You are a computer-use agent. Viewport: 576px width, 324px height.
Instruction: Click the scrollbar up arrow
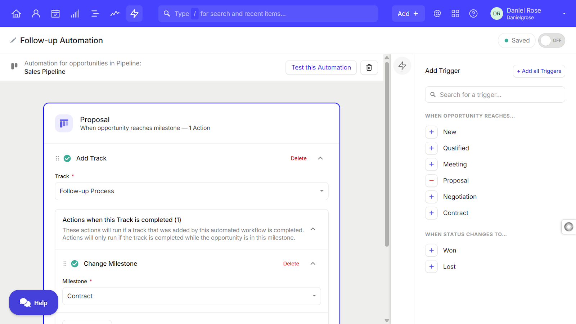[x=387, y=58]
